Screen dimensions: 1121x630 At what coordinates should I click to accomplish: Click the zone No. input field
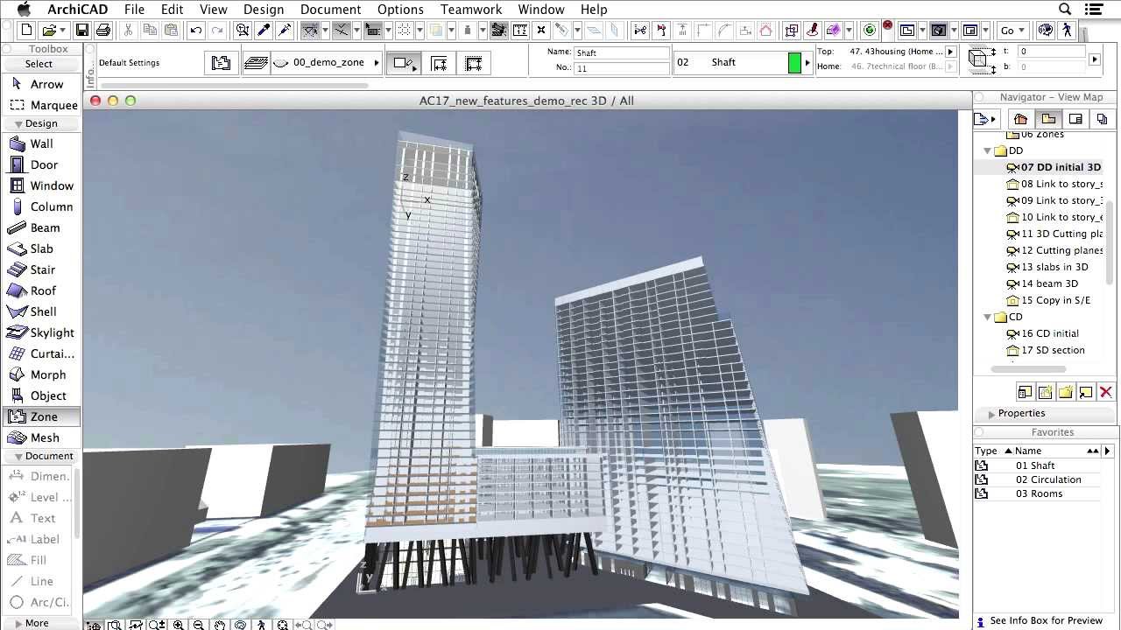click(x=621, y=68)
